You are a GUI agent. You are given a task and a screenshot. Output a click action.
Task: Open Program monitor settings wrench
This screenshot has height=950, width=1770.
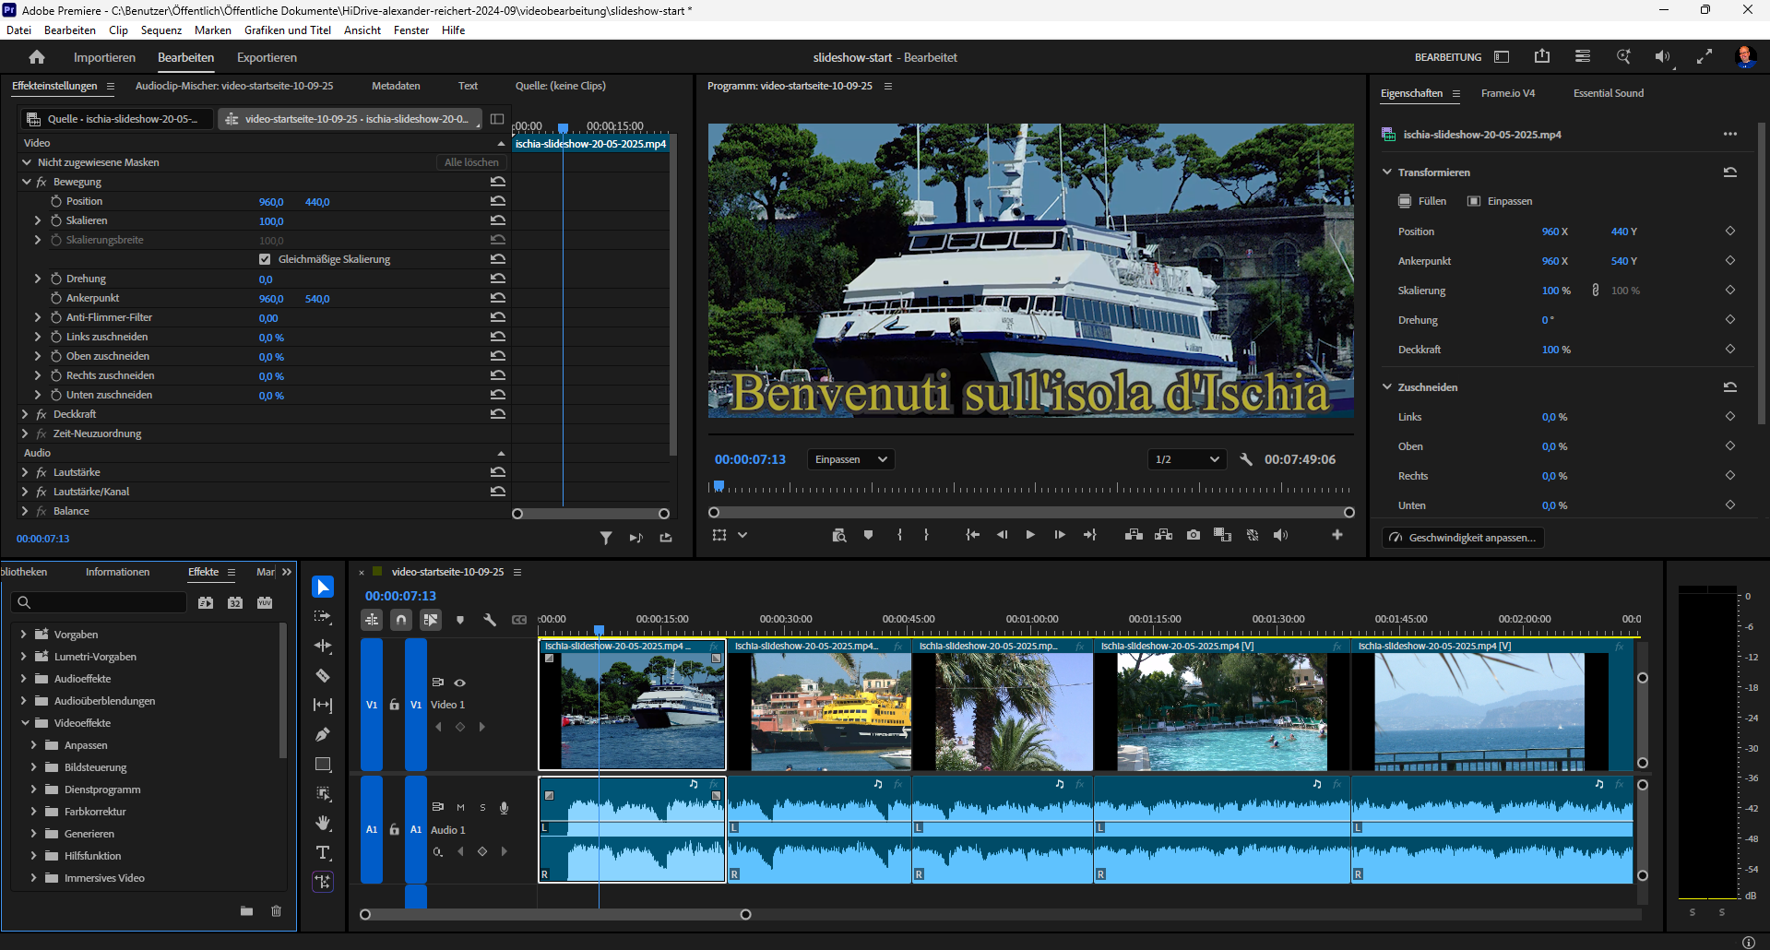pyautogui.click(x=1246, y=459)
